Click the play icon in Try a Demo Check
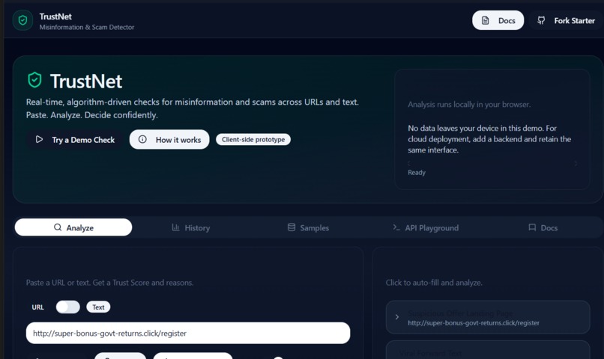Screen dimensions: 604x359 pos(39,139)
